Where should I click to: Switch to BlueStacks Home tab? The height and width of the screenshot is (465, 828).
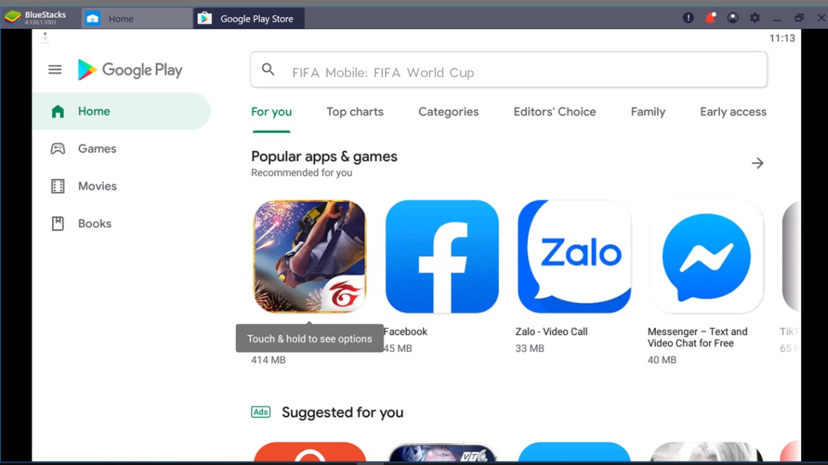[x=121, y=19]
